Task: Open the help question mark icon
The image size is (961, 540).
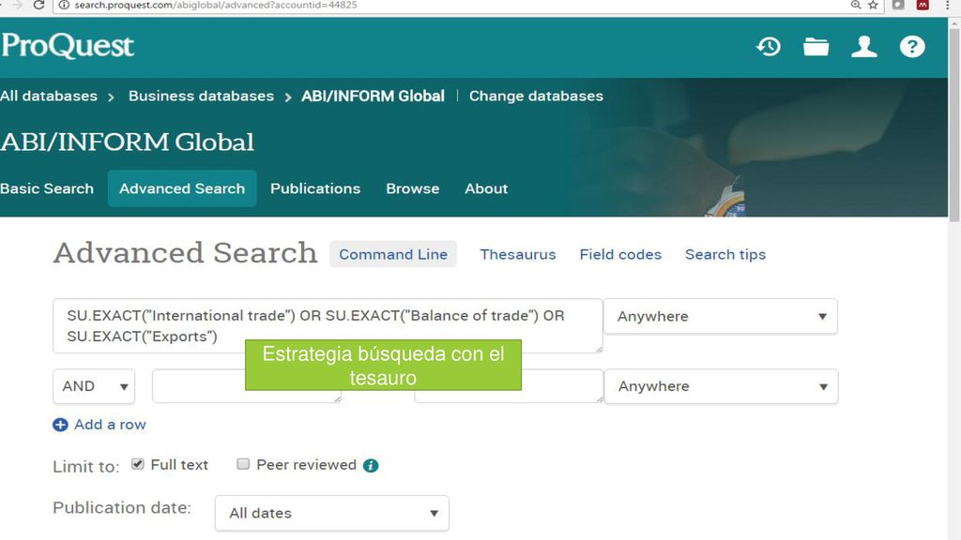Action: tap(912, 47)
